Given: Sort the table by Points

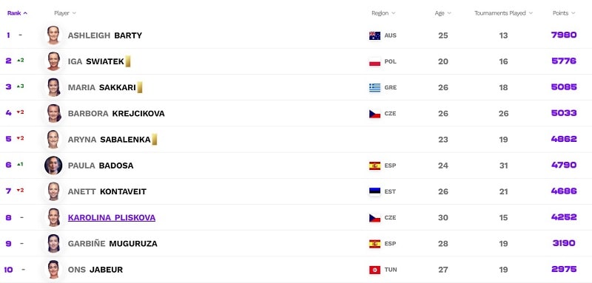Looking at the screenshot, I should [x=564, y=13].
